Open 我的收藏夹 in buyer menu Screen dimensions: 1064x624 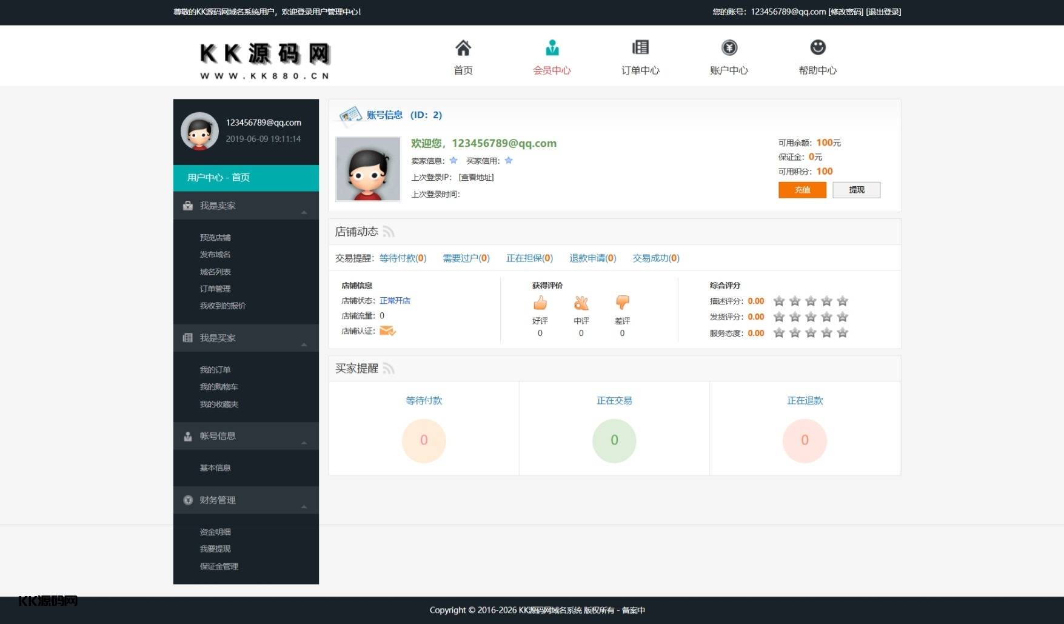click(219, 404)
